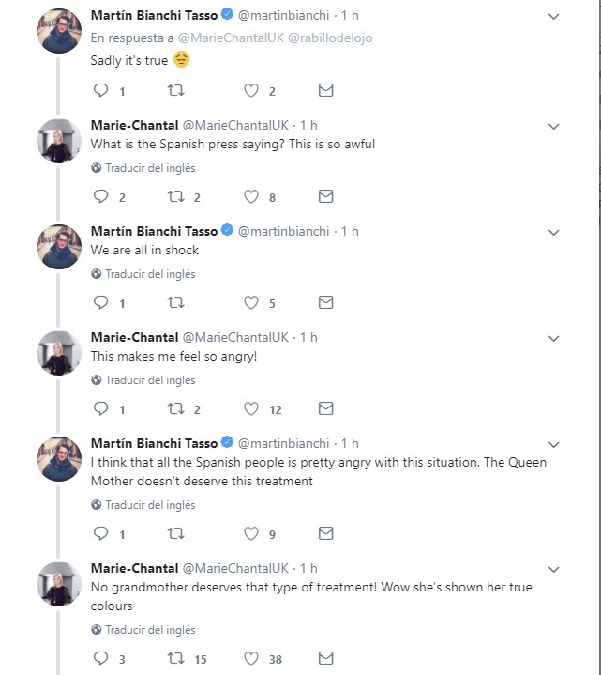Send the "Sadly it's true" tweet by direct message
The width and height of the screenshot is (601, 675).
click(x=325, y=91)
